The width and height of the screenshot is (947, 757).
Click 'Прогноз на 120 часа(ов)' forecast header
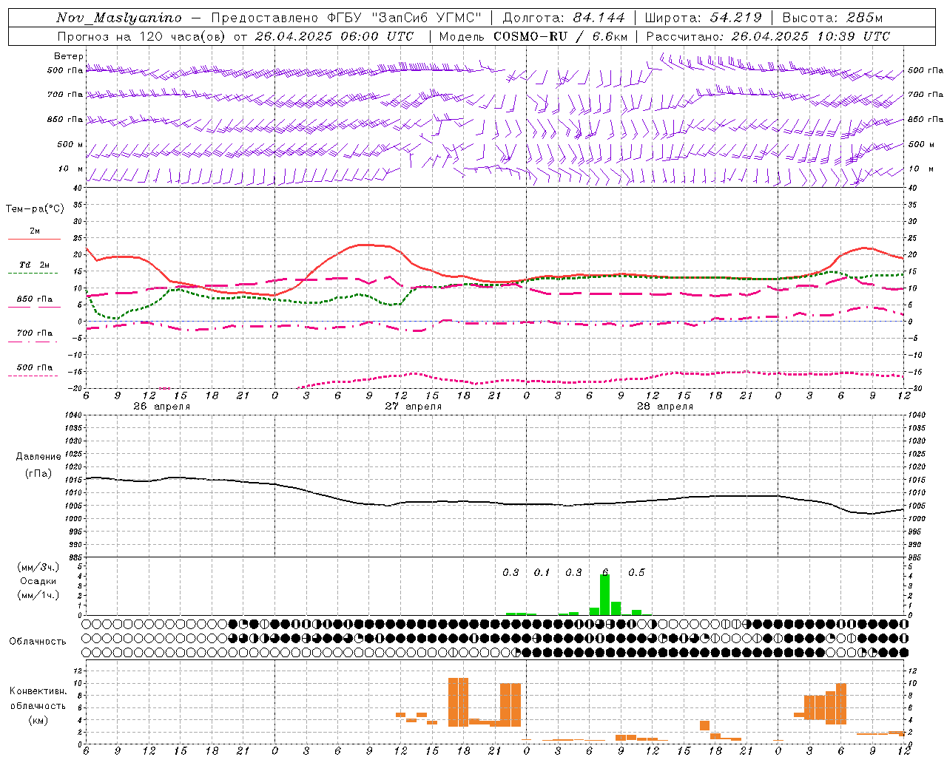click(142, 36)
